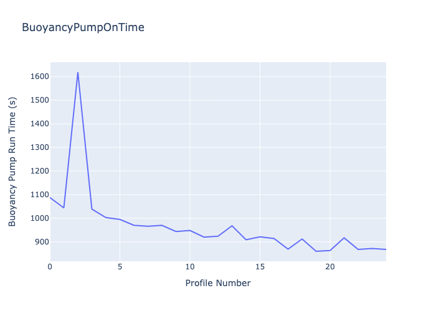Image resolution: width=436 pixels, height=311 pixels.
Task: Click the 15 tick on the x-axis
Action: click(x=260, y=266)
